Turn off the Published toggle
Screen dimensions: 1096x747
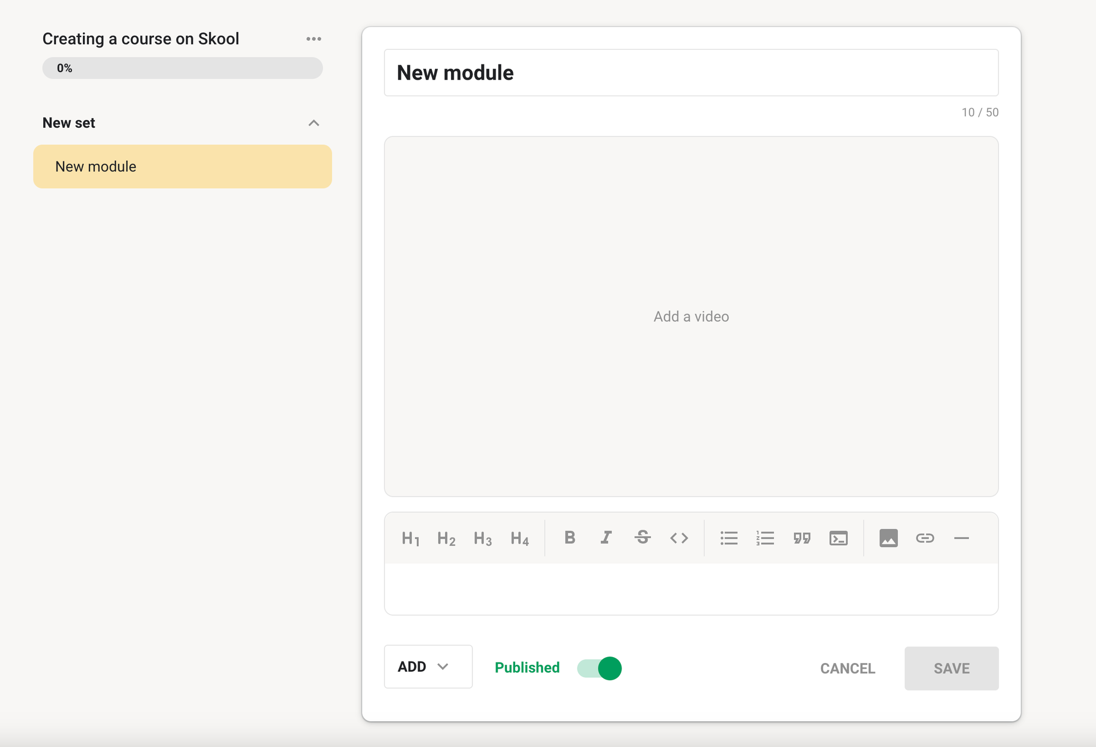click(600, 668)
